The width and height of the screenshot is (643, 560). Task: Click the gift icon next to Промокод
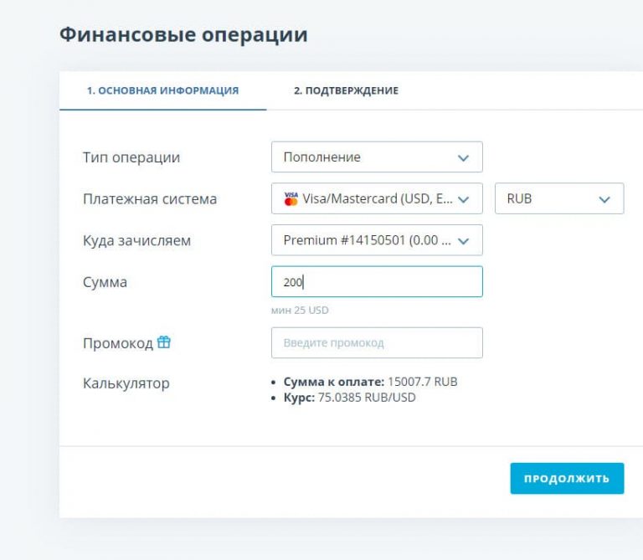(164, 342)
